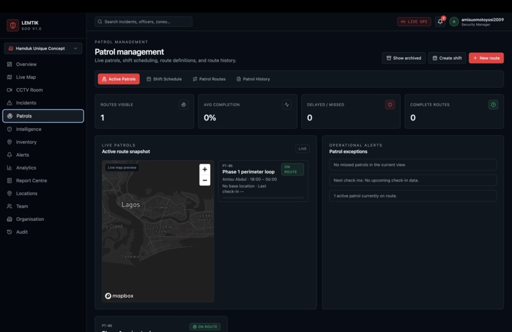Click 'No missed patrols in the current view.'

tap(413, 165)
